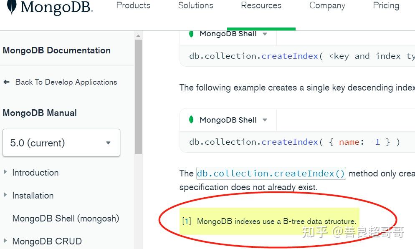Image resolution: width=415 pixels, height=249 pixels.
Task: Expand the MongoDB CRUD section
Action: pos(5,241)
